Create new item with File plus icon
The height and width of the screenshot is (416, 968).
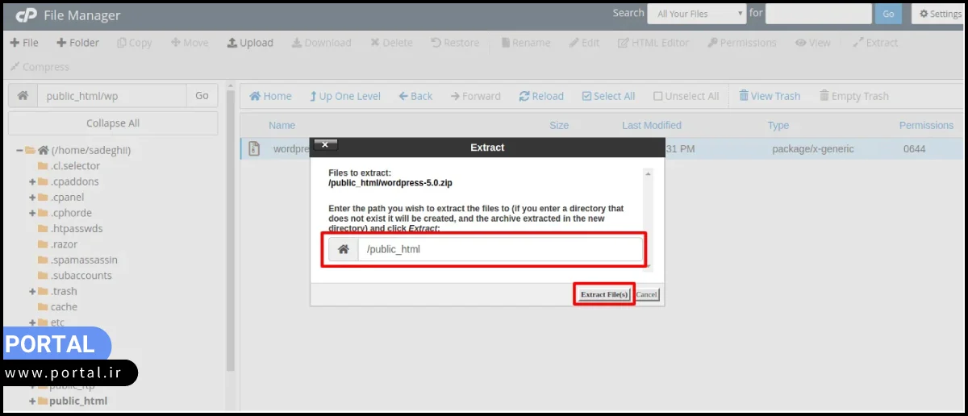[15, 43]
